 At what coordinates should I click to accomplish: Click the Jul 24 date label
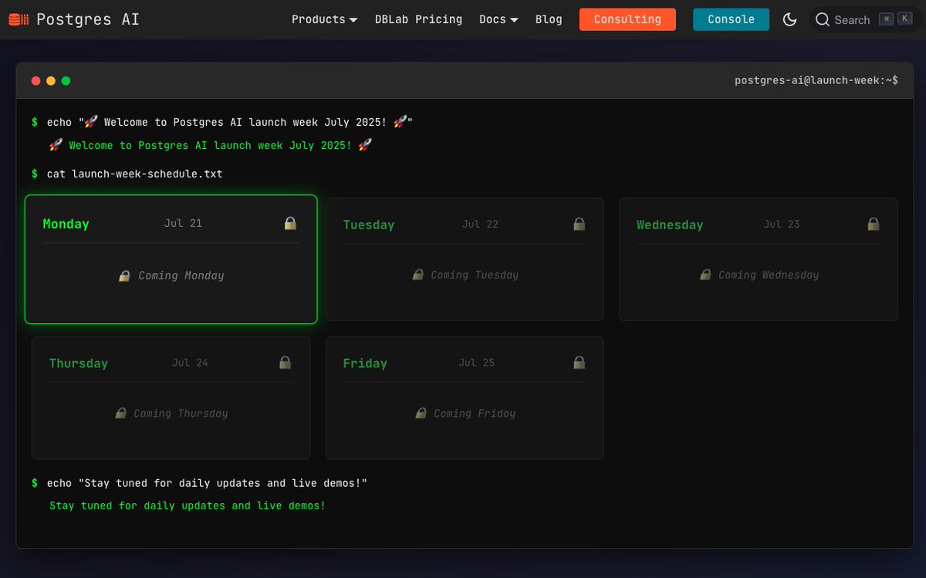190,362
